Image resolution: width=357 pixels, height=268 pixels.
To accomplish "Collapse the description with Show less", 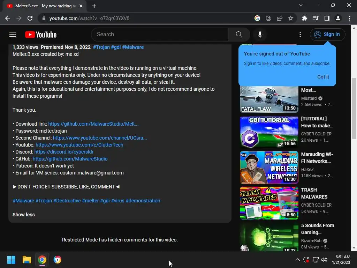I will coord(24,215).
